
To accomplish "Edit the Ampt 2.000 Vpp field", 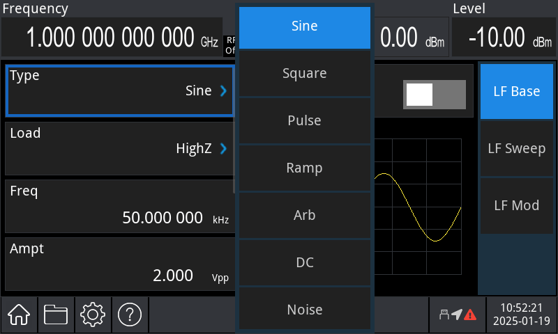I will (120, 264).
